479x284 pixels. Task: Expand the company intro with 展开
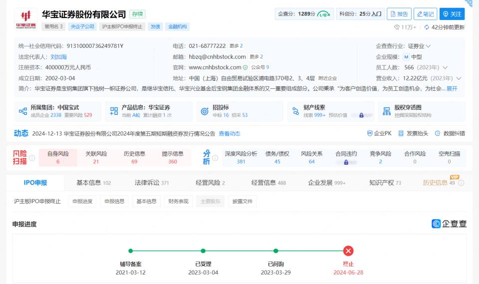452,89
